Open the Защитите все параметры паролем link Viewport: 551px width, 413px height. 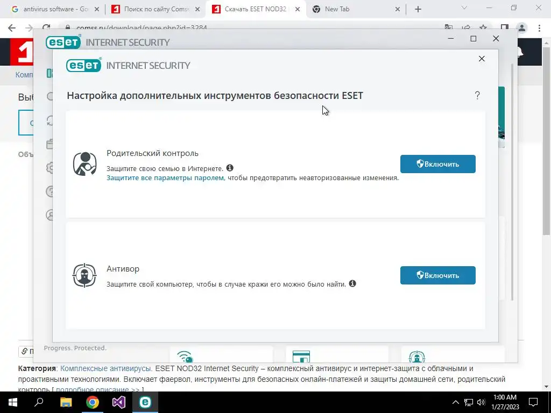click(x=166, y=177)
